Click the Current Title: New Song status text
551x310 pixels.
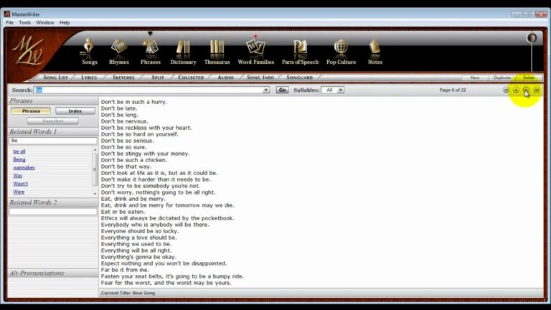coord(128,293)
